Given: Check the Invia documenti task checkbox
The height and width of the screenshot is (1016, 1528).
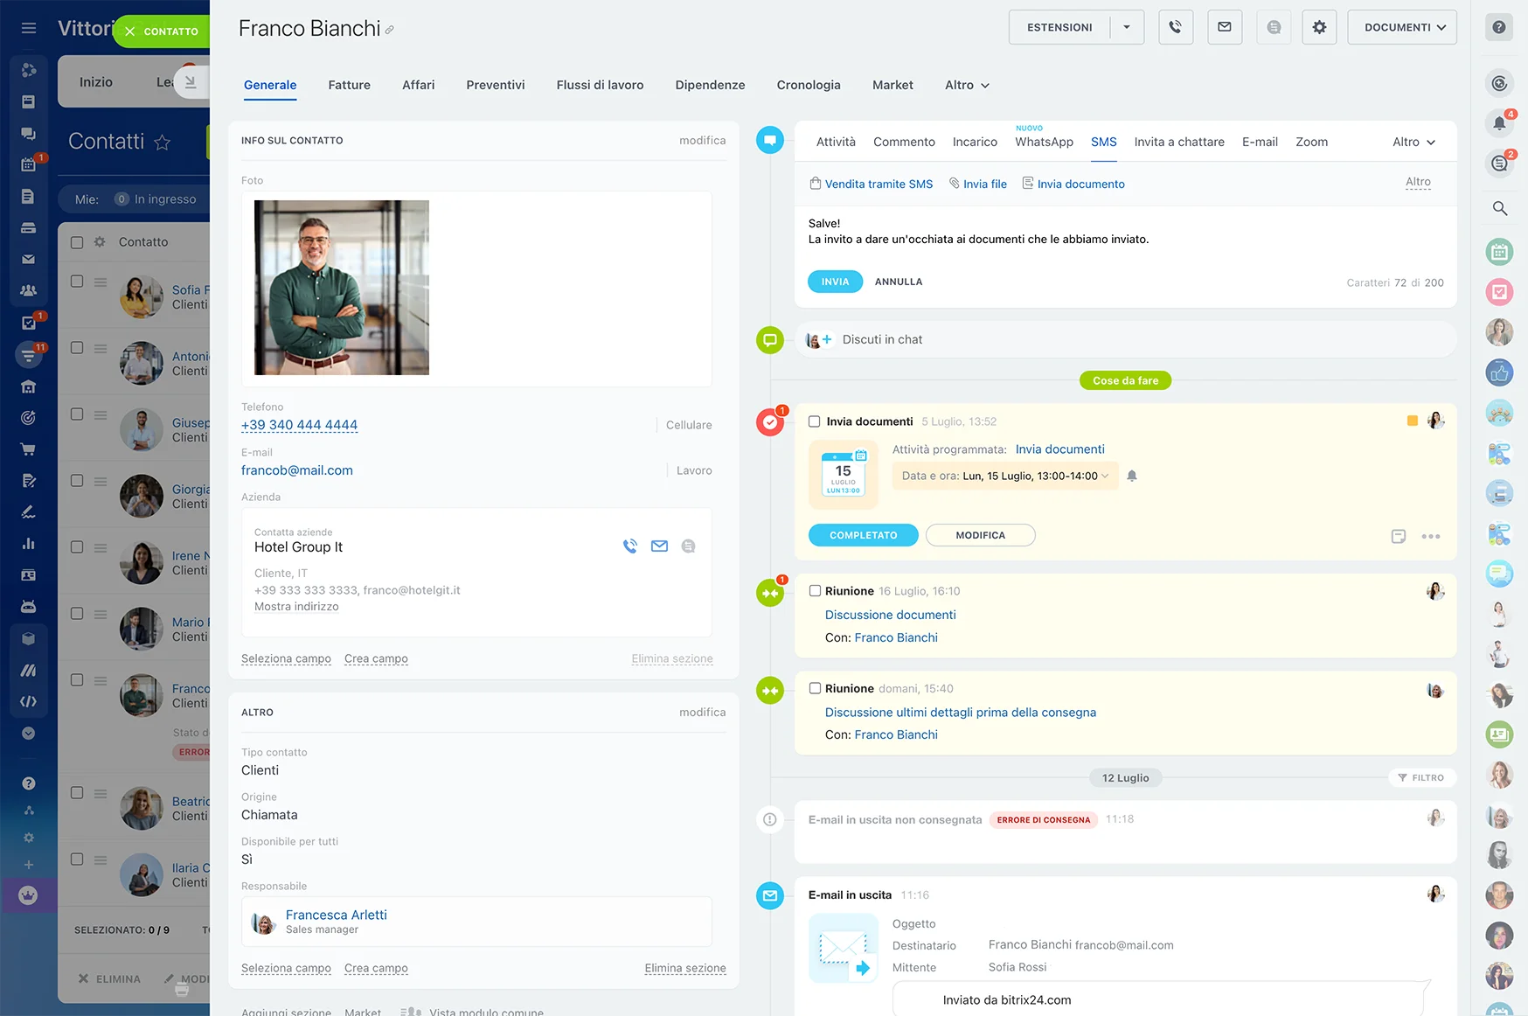Looking at the screenshot, I should click(815, 421).
